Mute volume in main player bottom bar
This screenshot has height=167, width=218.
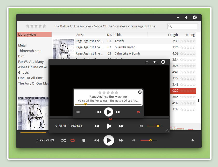click(x=133, y=140)
